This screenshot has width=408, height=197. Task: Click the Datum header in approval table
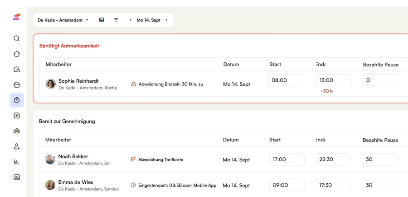tap(231, 140)
